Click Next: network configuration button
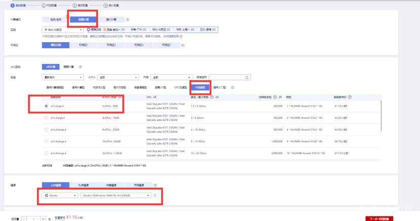The image size is (420, 221). (x=379, y=218)
